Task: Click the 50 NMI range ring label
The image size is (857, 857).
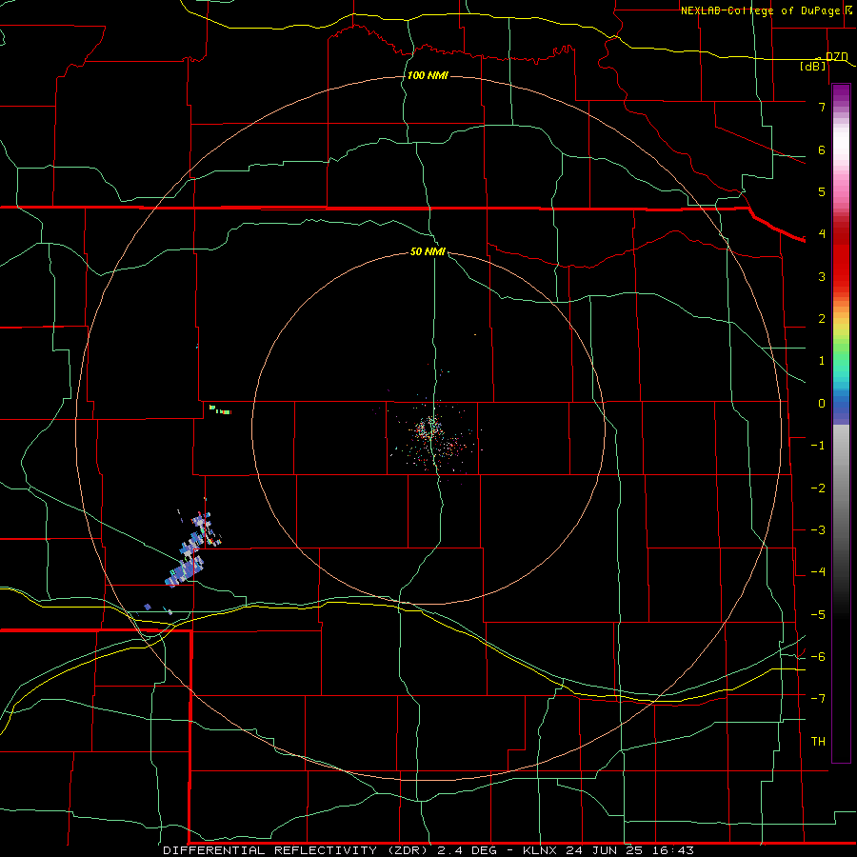Action: point(428,251)
